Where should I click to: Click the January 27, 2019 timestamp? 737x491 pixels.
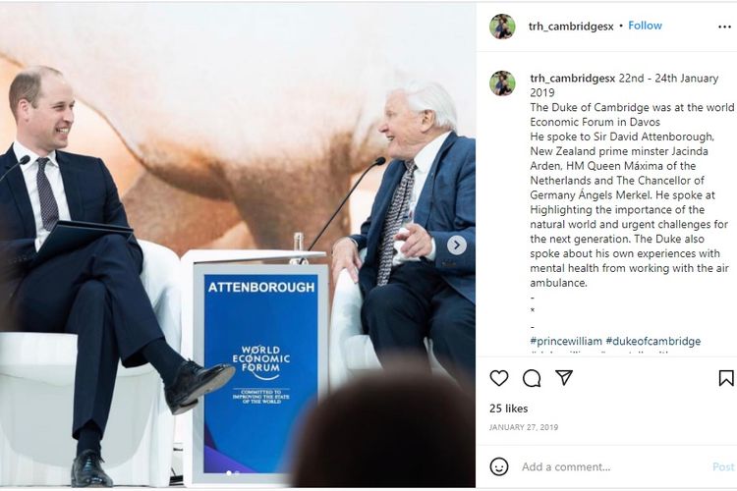[524, 427]
